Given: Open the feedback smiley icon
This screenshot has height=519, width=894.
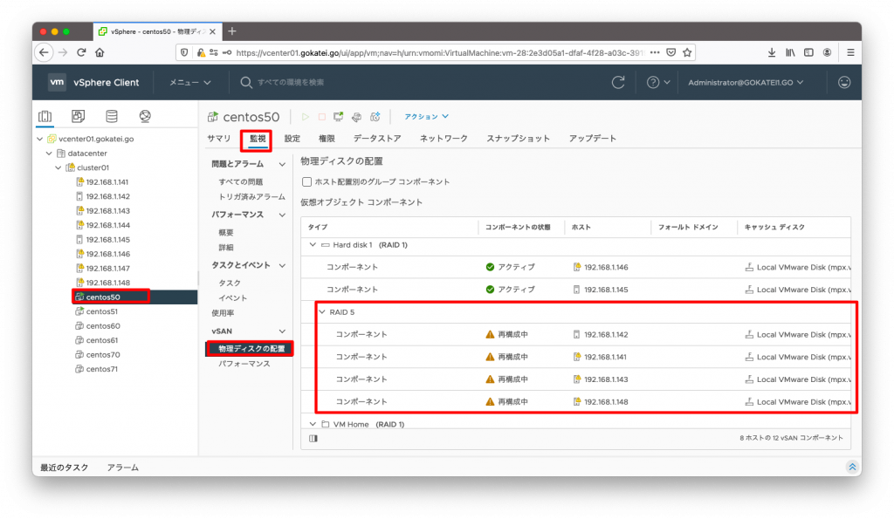Looking at the screenshot, I should [843, 82].
